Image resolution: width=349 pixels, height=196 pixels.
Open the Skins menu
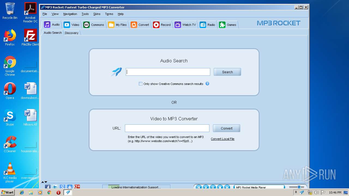[97, 14]
